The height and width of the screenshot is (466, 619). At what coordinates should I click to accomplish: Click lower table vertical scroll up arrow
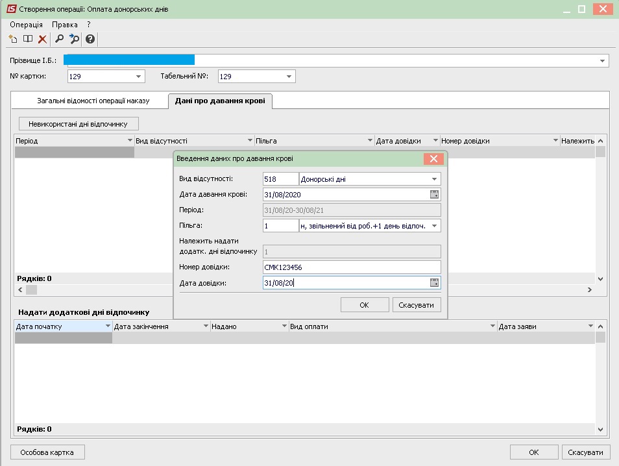click(x=600, y=326)
